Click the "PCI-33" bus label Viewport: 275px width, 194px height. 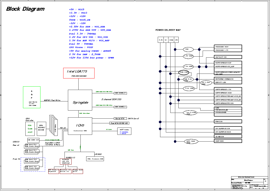(63, 128)
